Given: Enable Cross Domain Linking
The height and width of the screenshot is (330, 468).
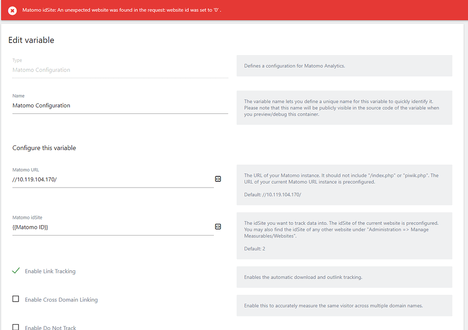Looking at the screenshot, I should [x=16, y=299].
